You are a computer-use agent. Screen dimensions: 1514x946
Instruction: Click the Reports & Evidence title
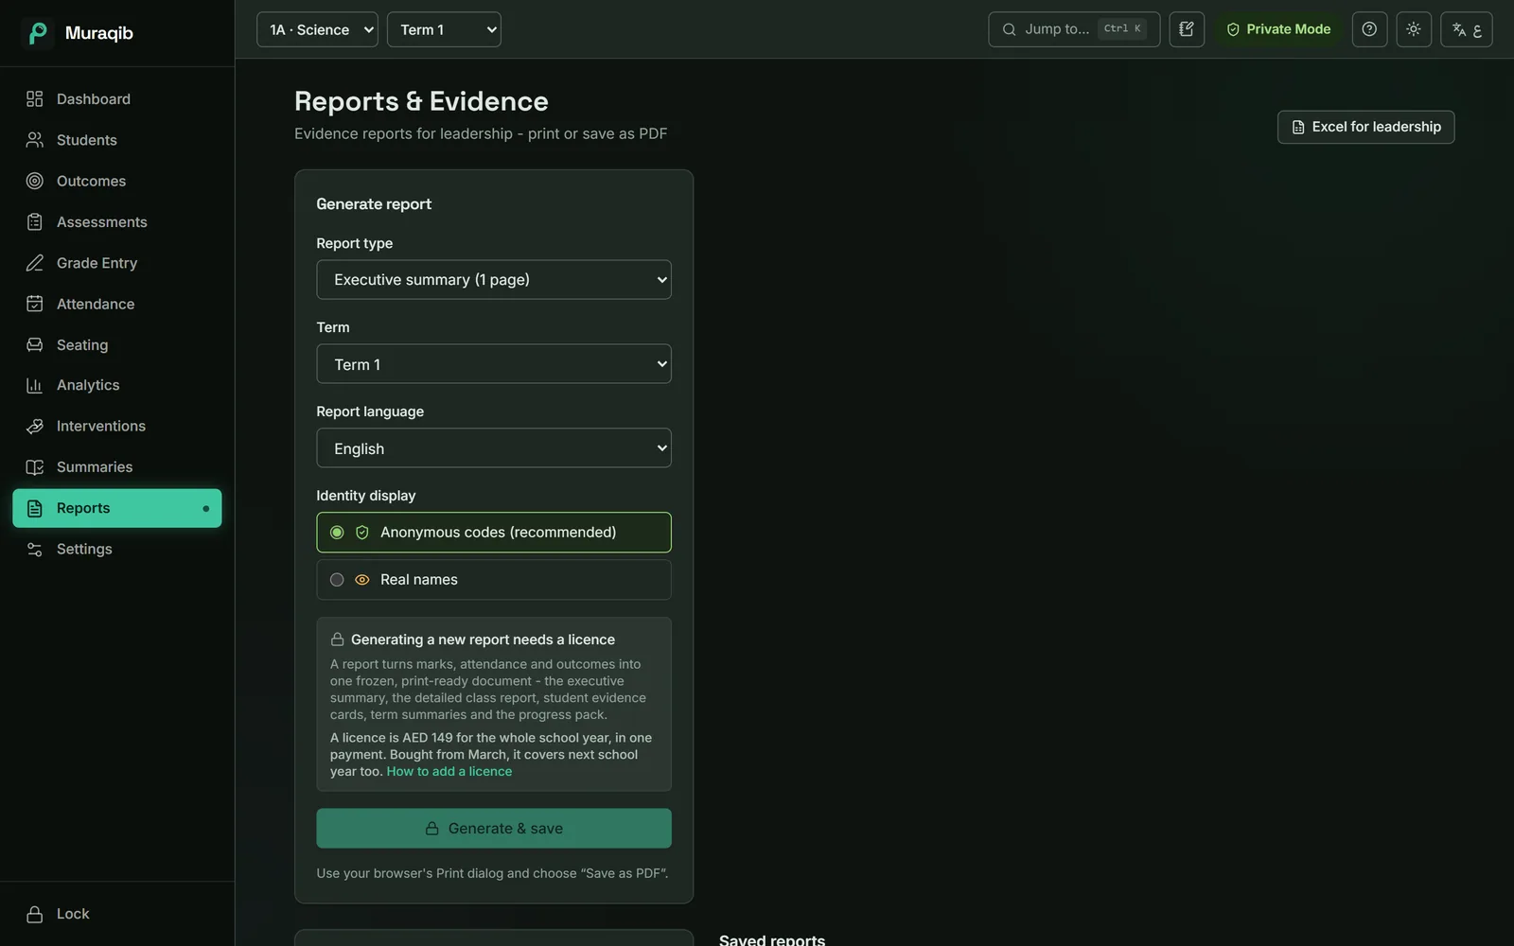(421, 101)
